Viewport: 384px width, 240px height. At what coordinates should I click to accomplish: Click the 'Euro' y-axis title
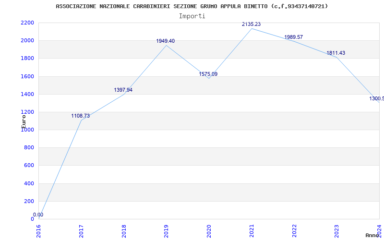[24, 122]
